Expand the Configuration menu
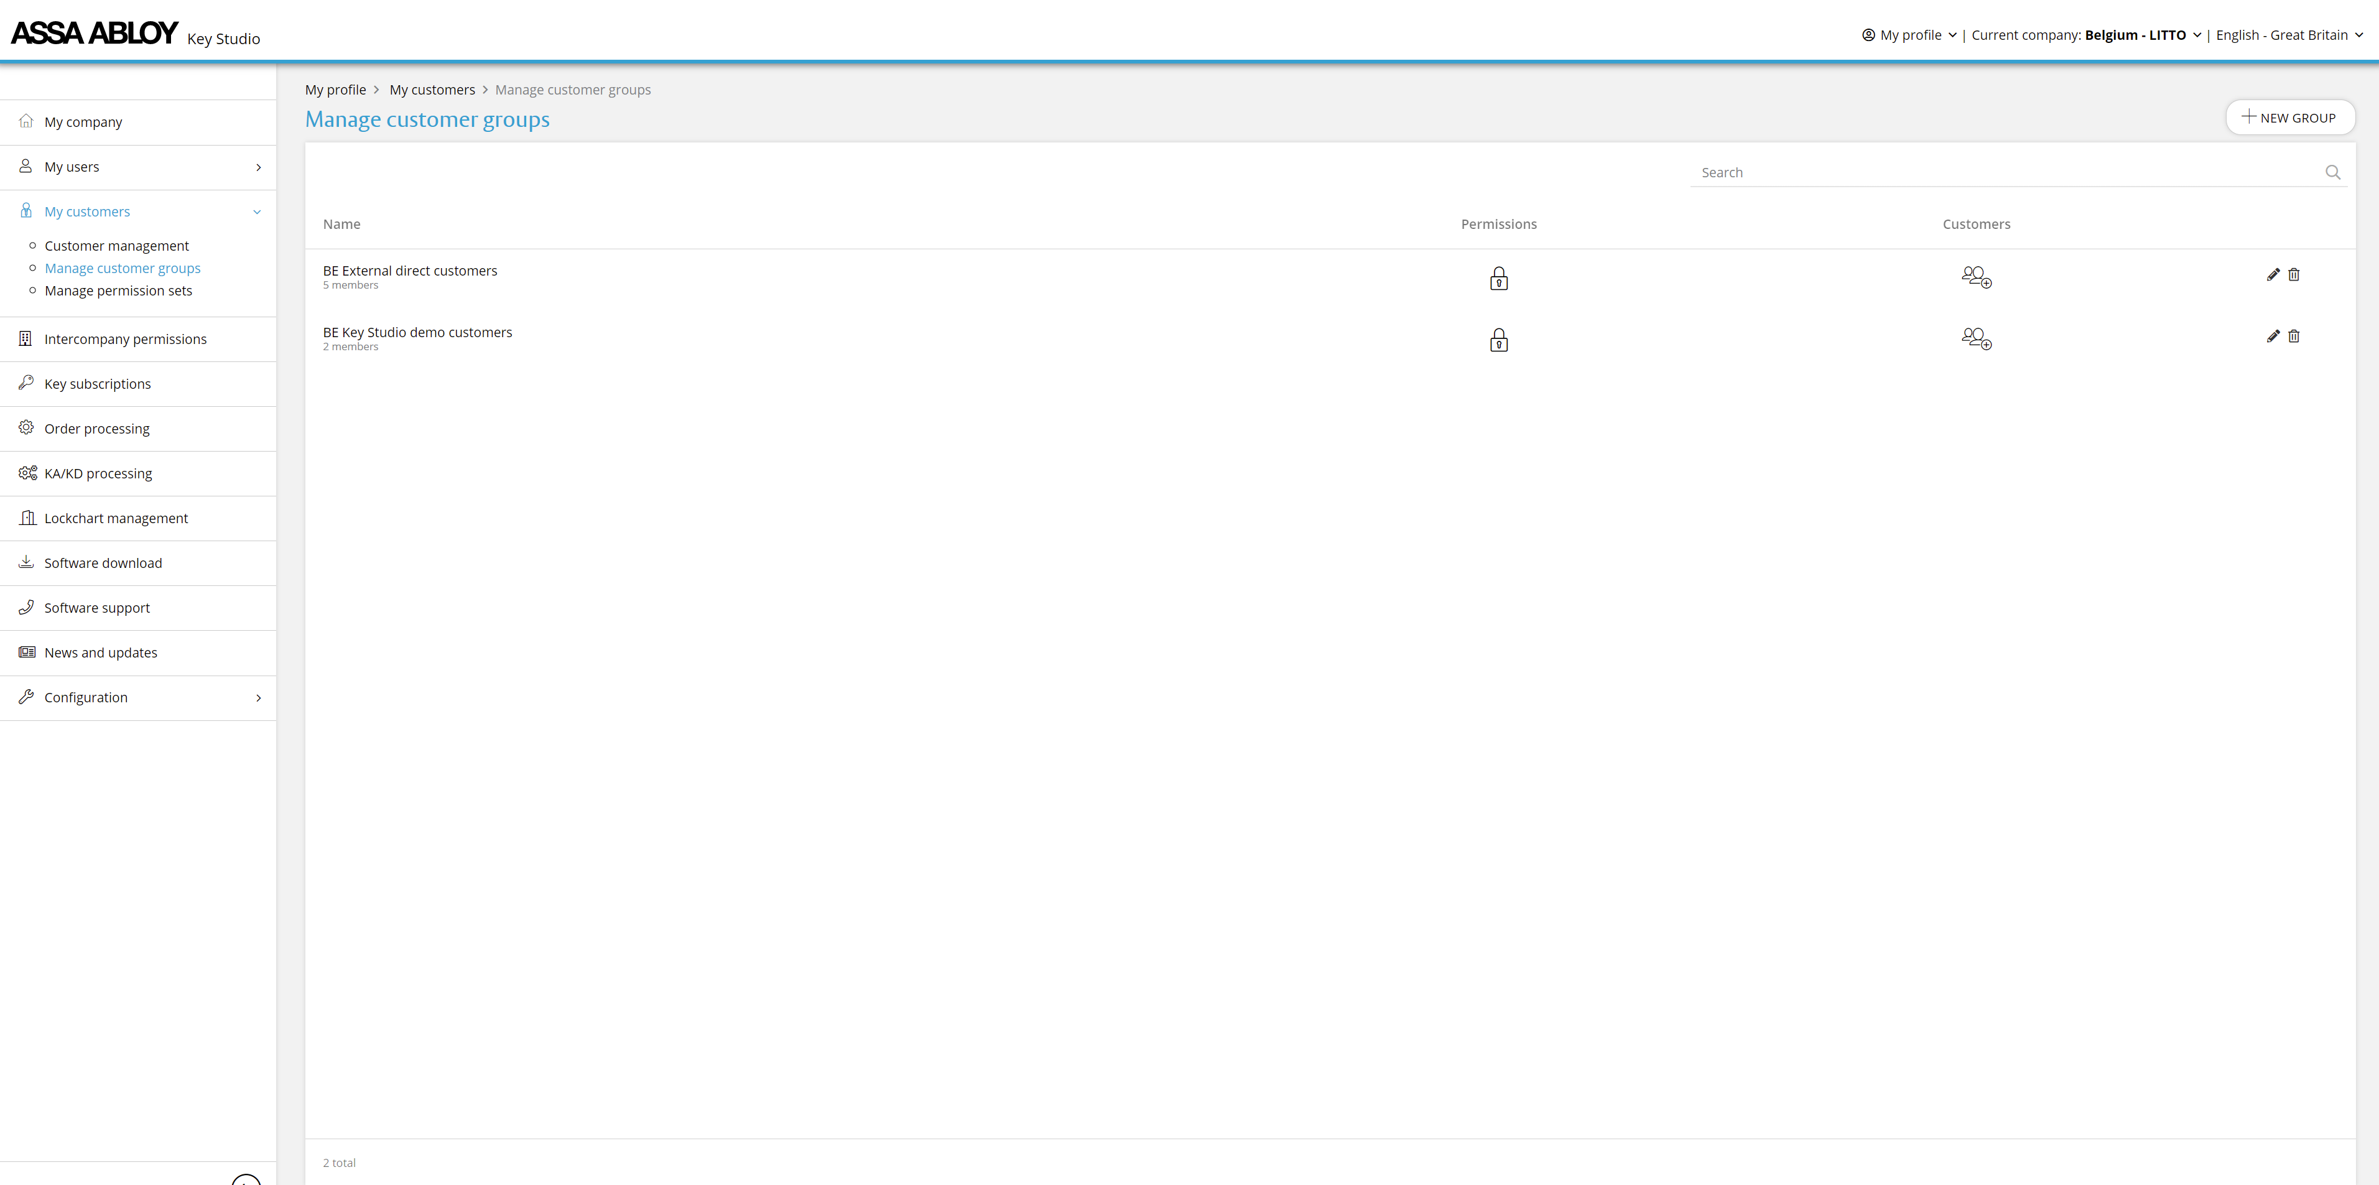 [259, 697]
